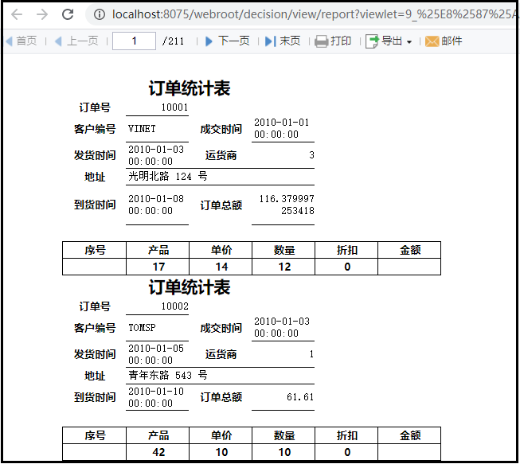520x464 pixels.
Task: Click the envelope mail icon
Action: click(x=432, y=41)
